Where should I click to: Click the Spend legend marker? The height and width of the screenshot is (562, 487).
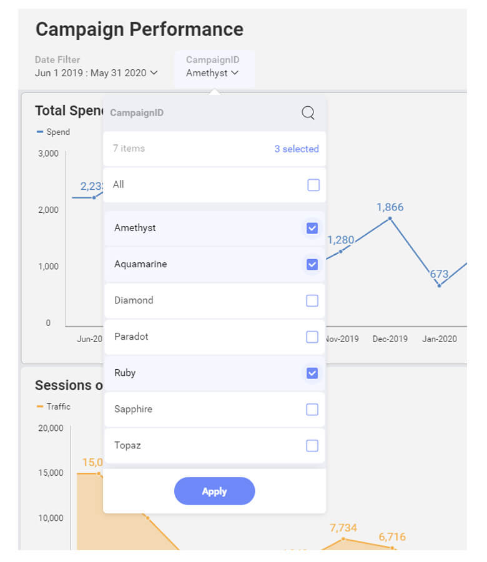[x=40, y=132]
